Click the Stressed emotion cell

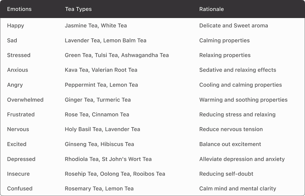19,55
